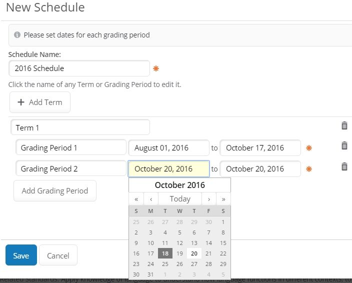352x283 pixels.
Task: Select October 20 in the calendar
Action: tap(194, 253)
